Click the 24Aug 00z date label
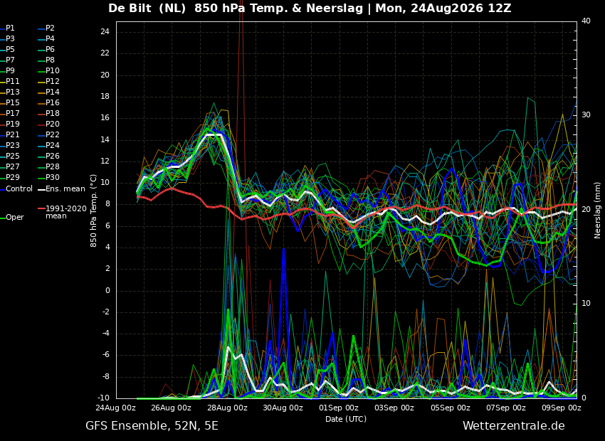Viewport: 605px width, 441px height. [x=116, y=408]
